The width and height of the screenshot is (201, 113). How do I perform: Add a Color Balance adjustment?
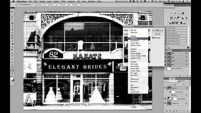tap(175, 18)
